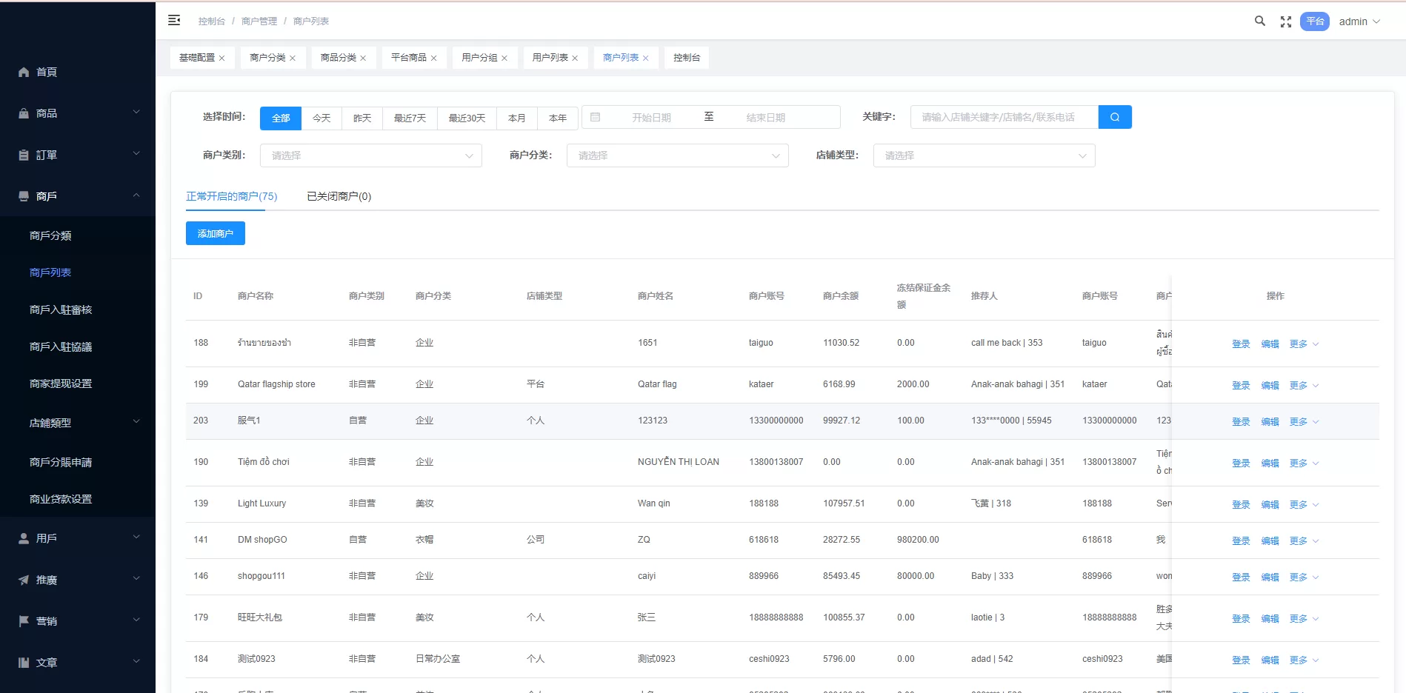The height and width of the screenshot is (693, 1406).
Task: Toggle fullscreen mode icon in header
Action: [1286, 22]
